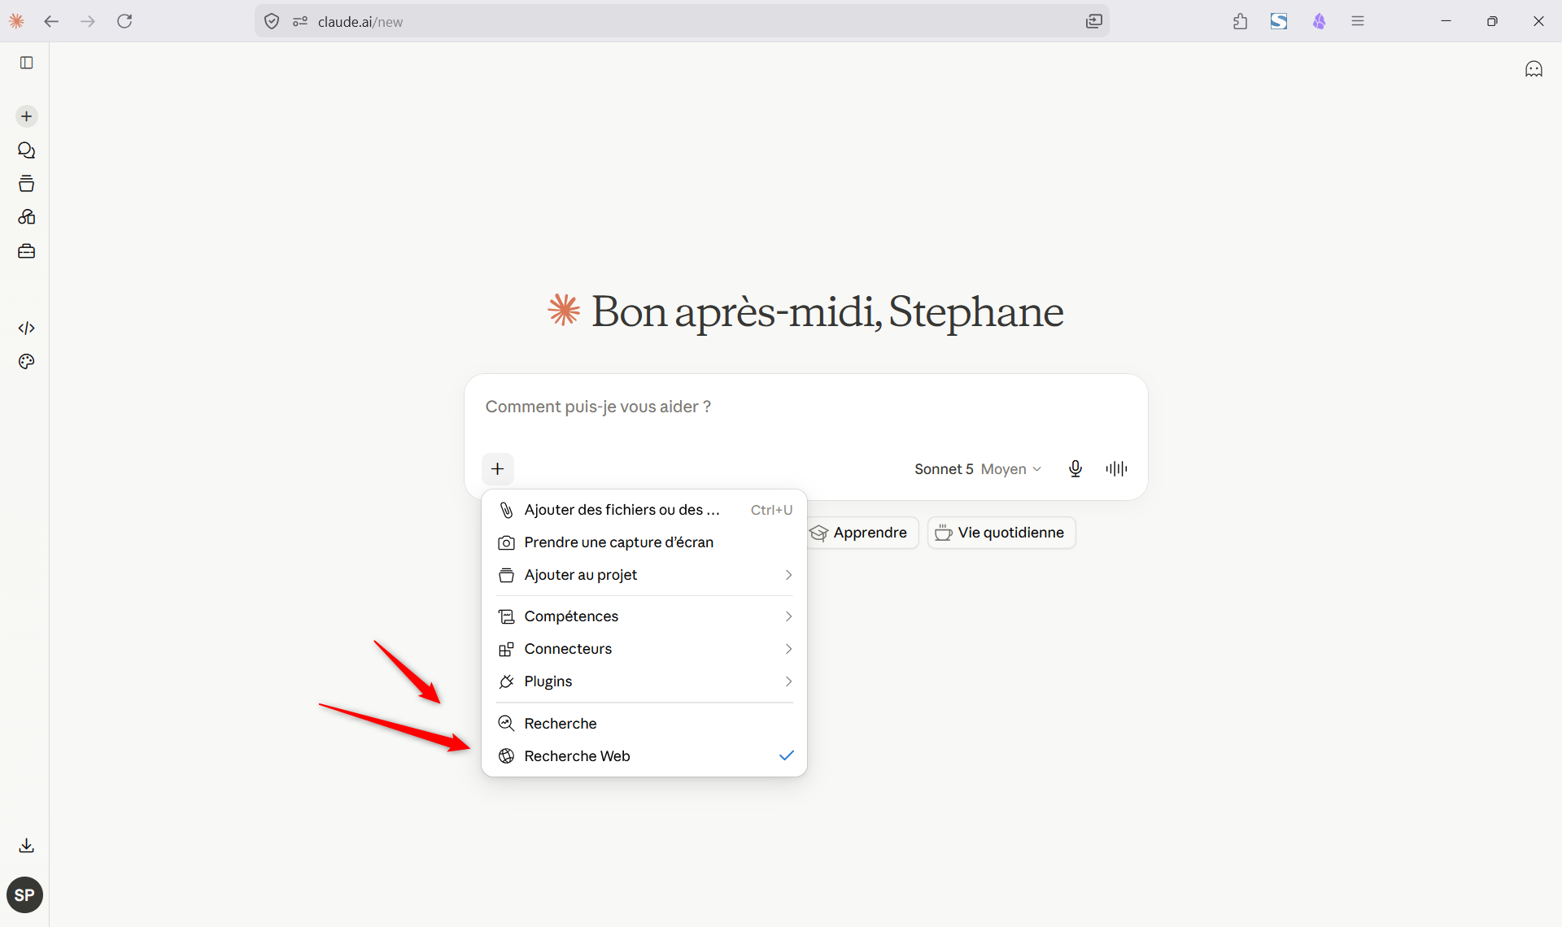Expand Ajouter au projet submenu
1562x927 pixels.
[644, 575]
